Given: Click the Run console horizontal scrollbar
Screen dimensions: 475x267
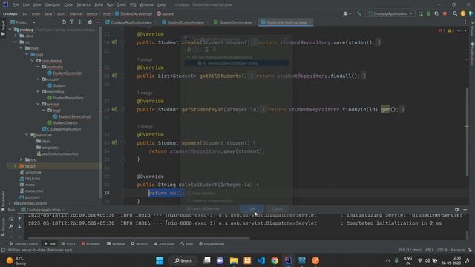Looking at the screenshot, I should pyautogui.click(x=139, y=238).
